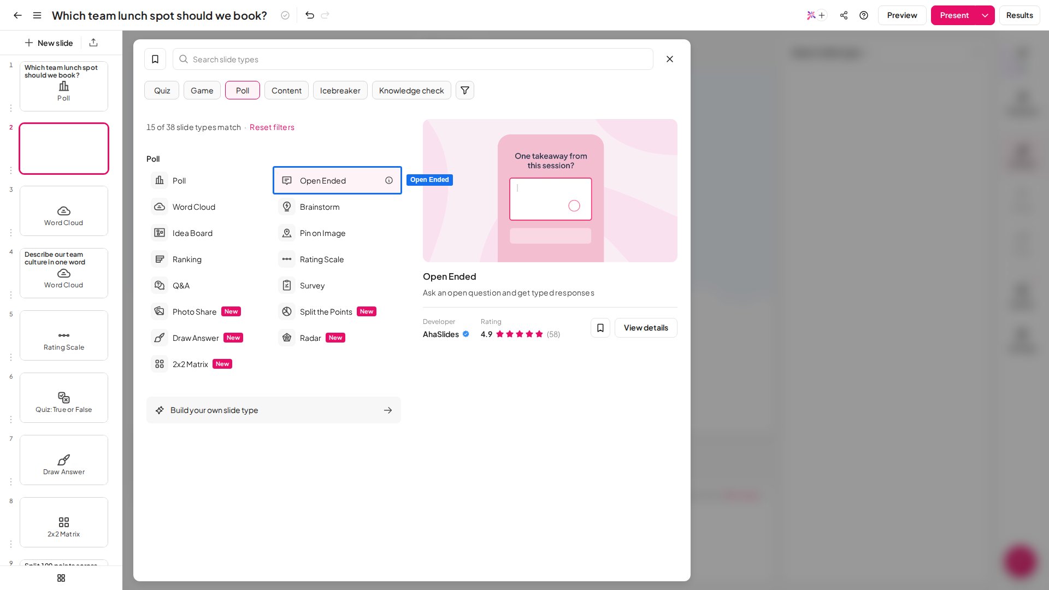Toggle the Quiz filter chip
Viewport: 1049px width, 590px height.
[x=162, y=90]
